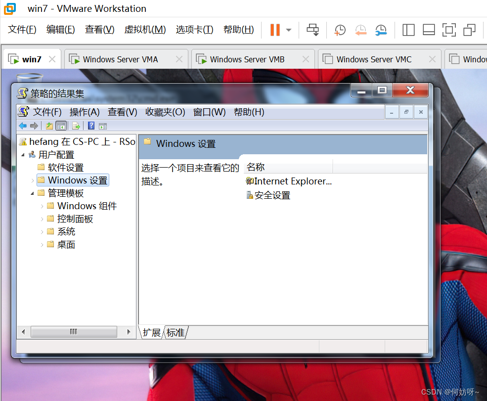Restore the inner MMC child window

pos(406,112)
